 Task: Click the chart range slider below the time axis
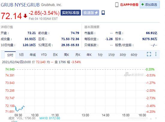(138, 118)
